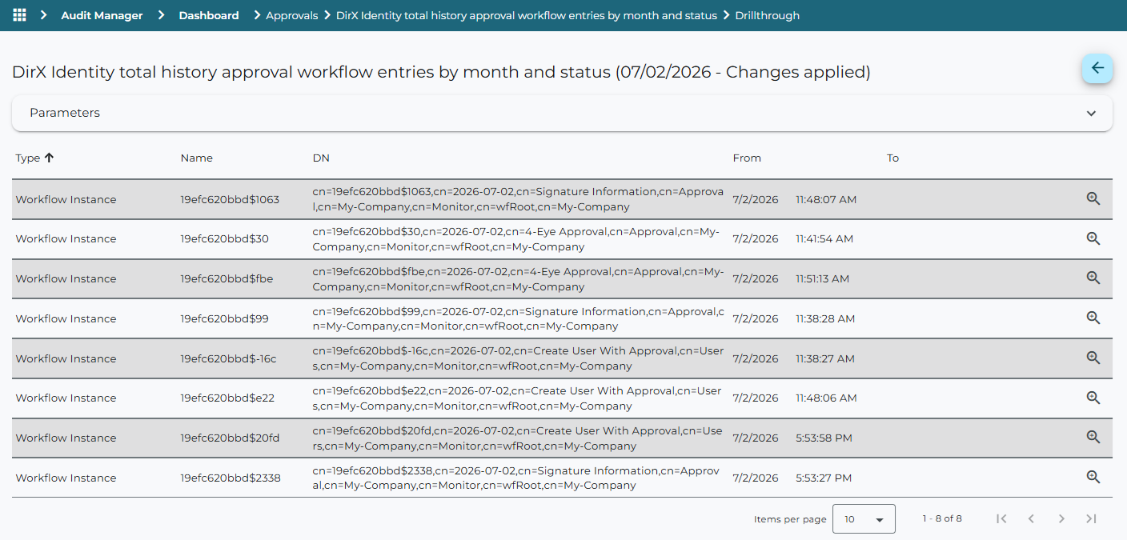Click the DN text for workflow 19efc620bbd$fbe
Screen dimensions: 1127x540
518,278
